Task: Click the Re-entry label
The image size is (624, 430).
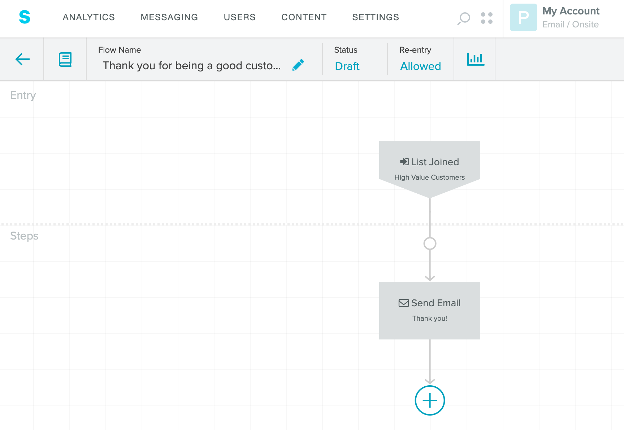Action: [415, 50]
